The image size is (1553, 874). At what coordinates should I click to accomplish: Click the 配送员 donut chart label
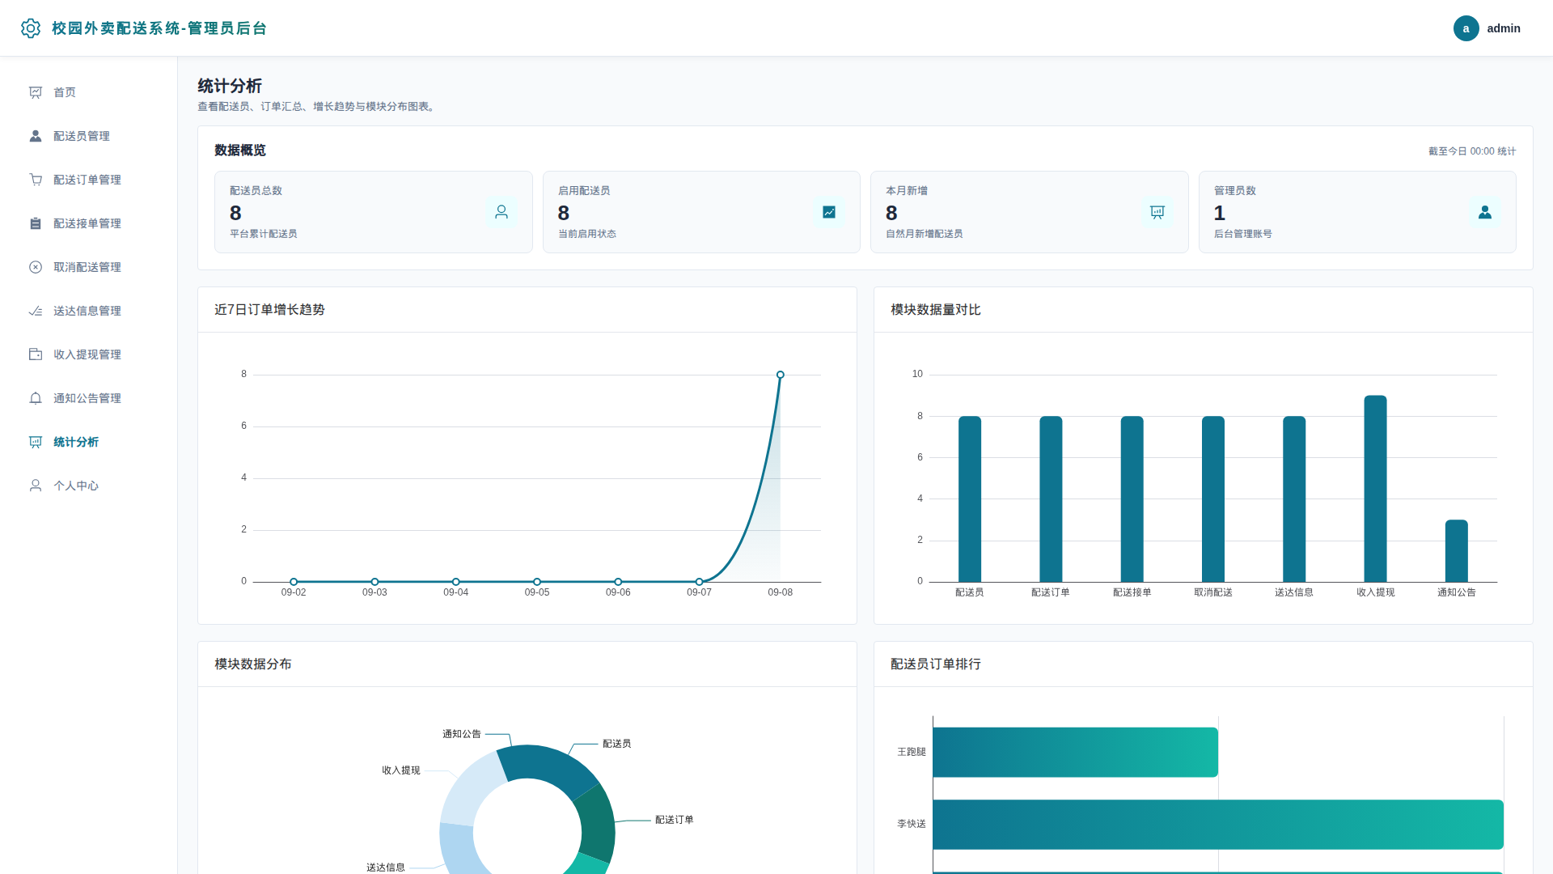point(617,744)
